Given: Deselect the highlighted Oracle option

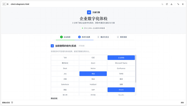Looking at the screenshot, I should tap(121, 90).
